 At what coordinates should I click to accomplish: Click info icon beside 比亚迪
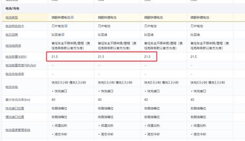pos(63,34)
